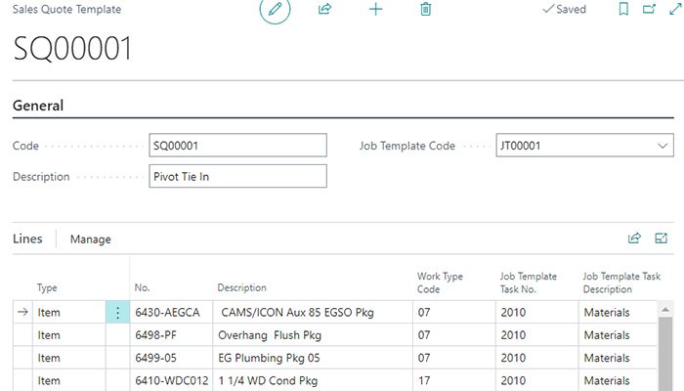Screen dimensions: 684x391
Task: Click CAMS/ICON Aux 85 EGSO Pkg cell
Action: tap(313, 312)
